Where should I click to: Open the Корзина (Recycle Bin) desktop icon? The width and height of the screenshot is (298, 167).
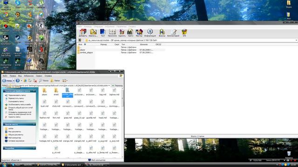point(289,154)
